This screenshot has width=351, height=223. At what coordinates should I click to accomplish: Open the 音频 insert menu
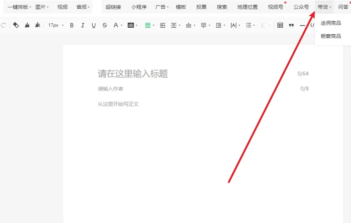83,7
